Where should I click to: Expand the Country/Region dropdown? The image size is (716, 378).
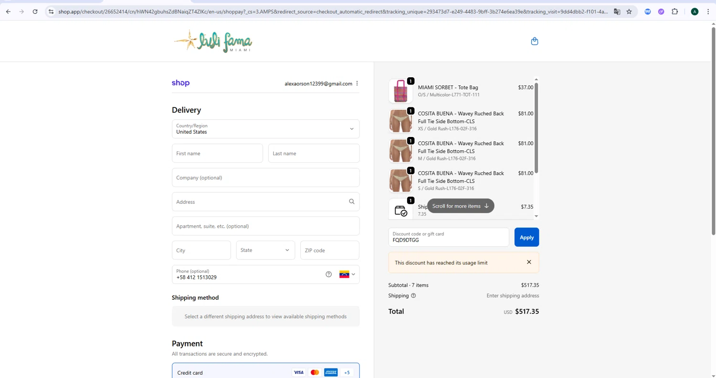click(x=265, y=129)
